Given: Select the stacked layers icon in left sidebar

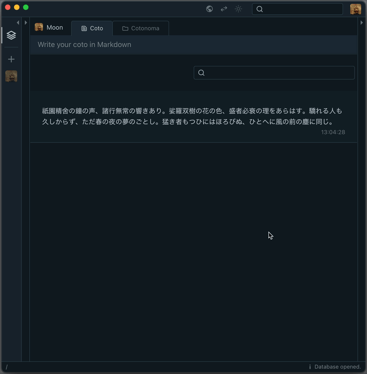Looking at the screenshot, I should pyautogui.click(x=11, y=35).
